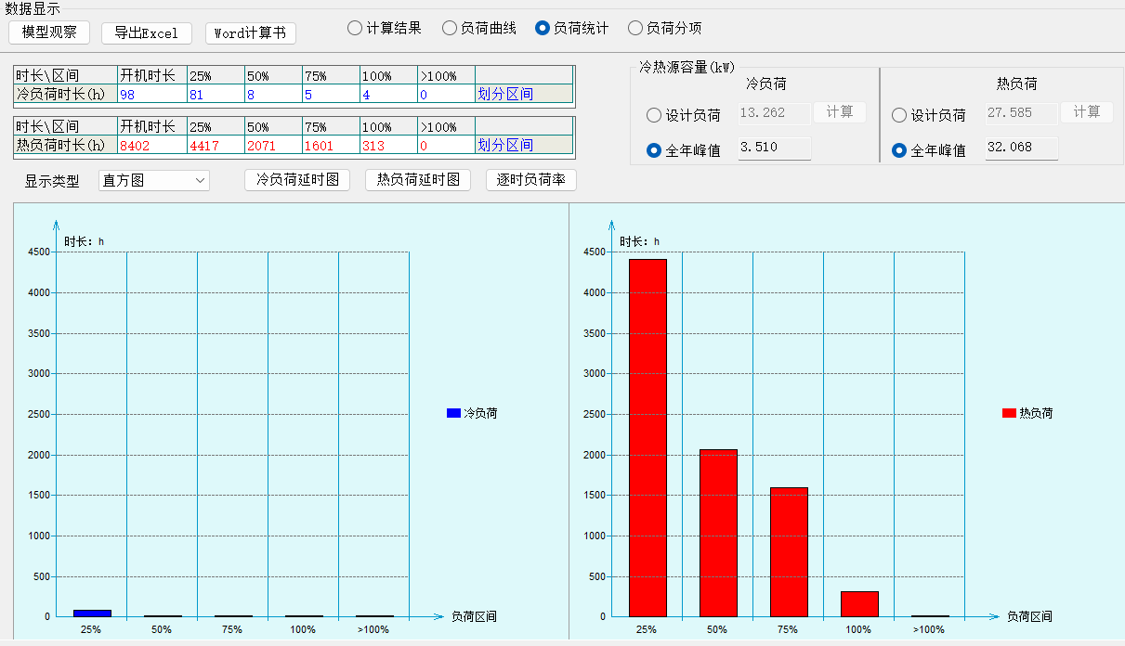This screenshot has height=646, width=1125.
Task: Click 划分区间 link in cooling load row
Action: 505,94
